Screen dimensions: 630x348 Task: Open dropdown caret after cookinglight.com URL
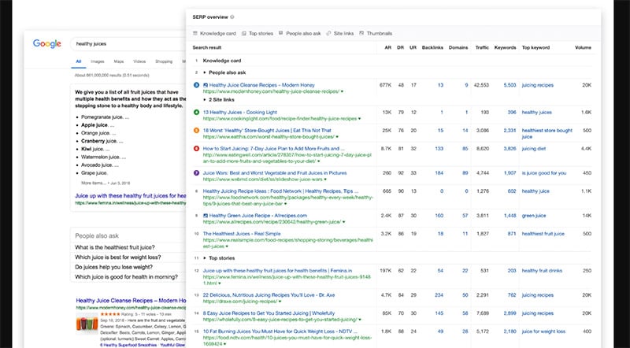coord(359,119)
